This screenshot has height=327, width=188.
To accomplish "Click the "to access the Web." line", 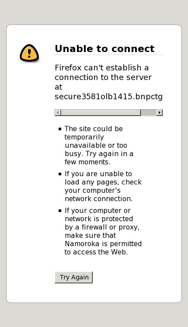I will pyautogui.click(x=96, y=252).
